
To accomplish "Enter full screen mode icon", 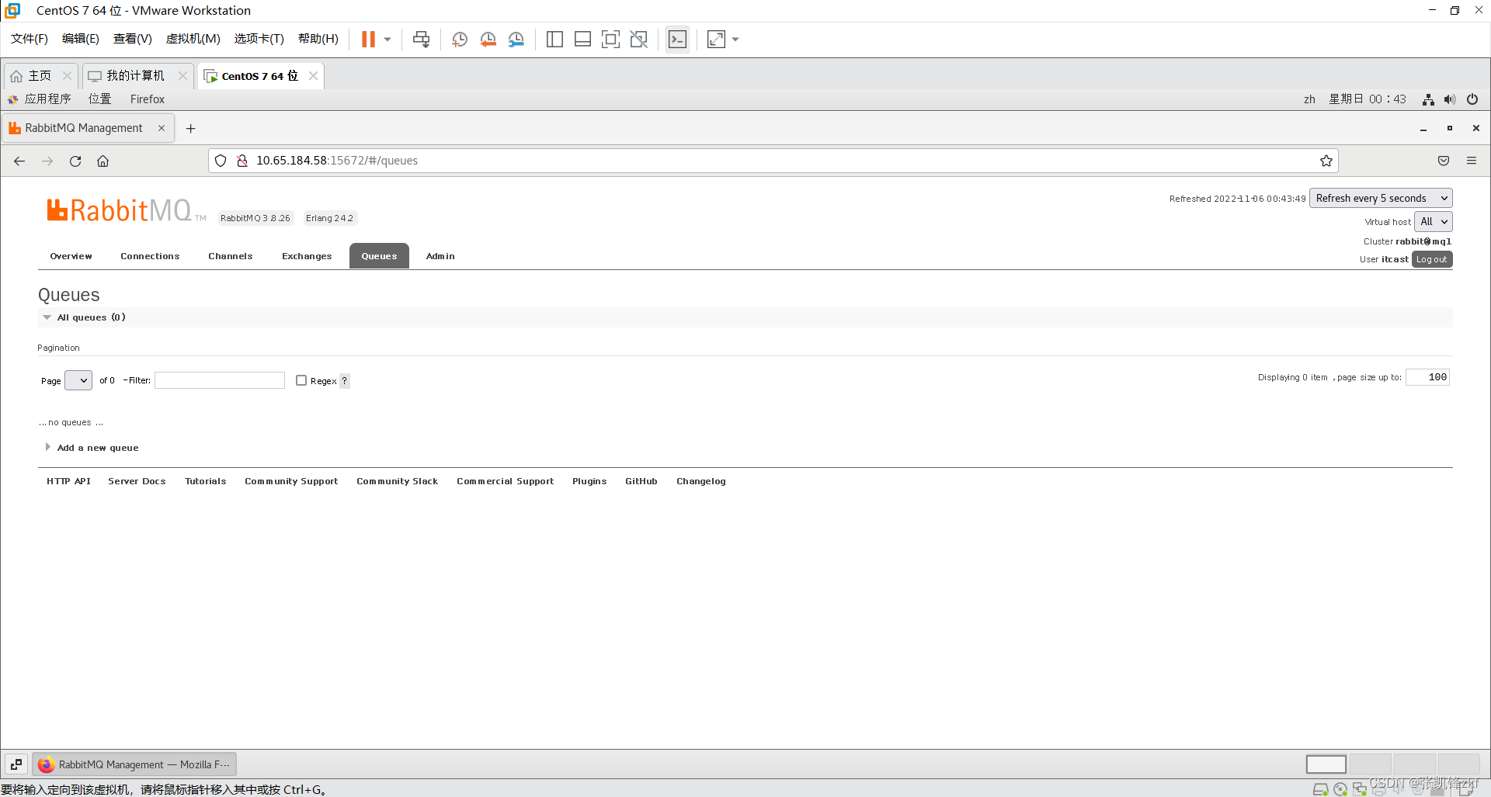I will click(610, 39).
